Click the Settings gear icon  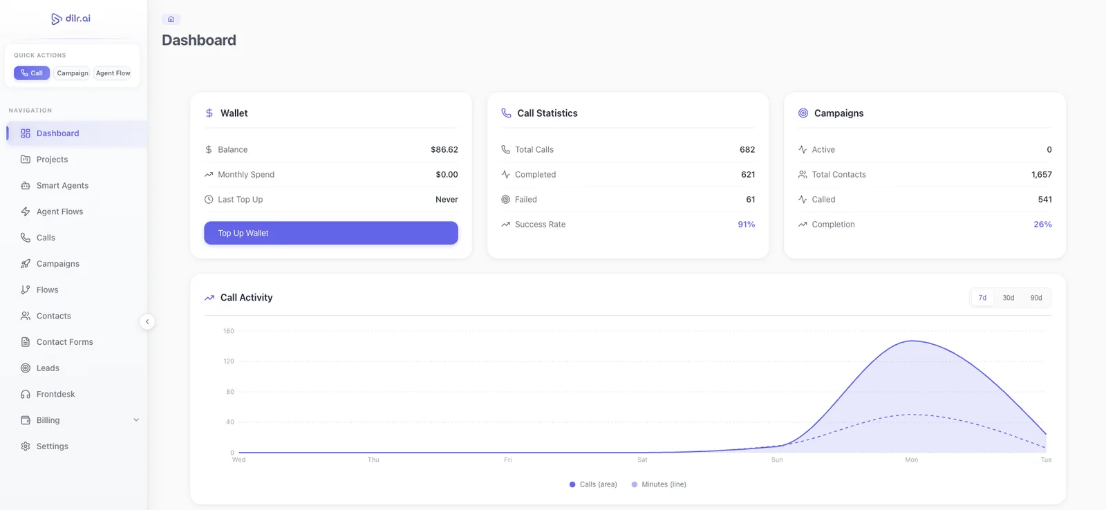26,446
